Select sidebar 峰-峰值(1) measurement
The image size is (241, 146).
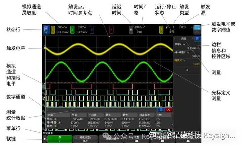[x=187, y=54]
